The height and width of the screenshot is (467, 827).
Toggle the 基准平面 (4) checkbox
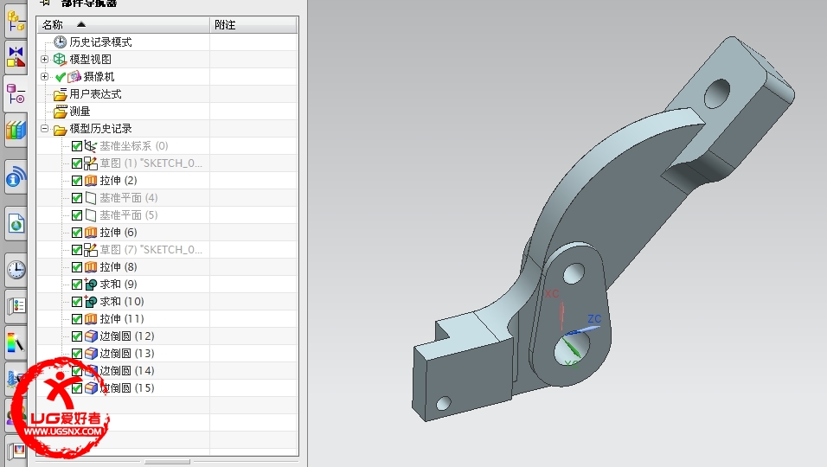(x=77, y=198)
